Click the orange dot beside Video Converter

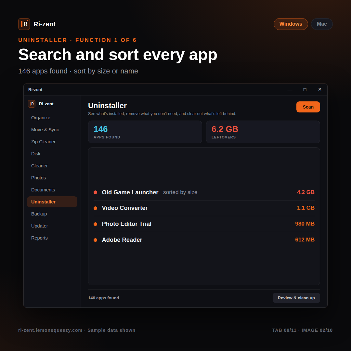point(95,208)
